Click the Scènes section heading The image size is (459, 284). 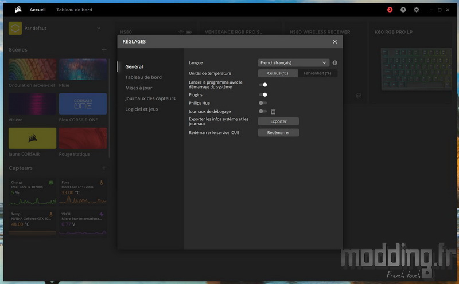tap(18, 49)
